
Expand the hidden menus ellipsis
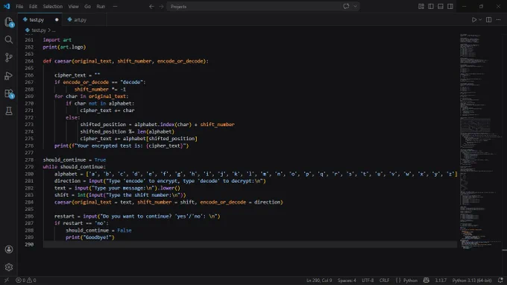click(115, 7)
